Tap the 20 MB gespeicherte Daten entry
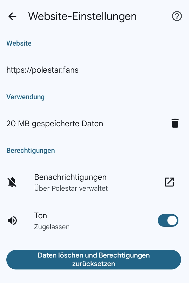 coord(55,124)
